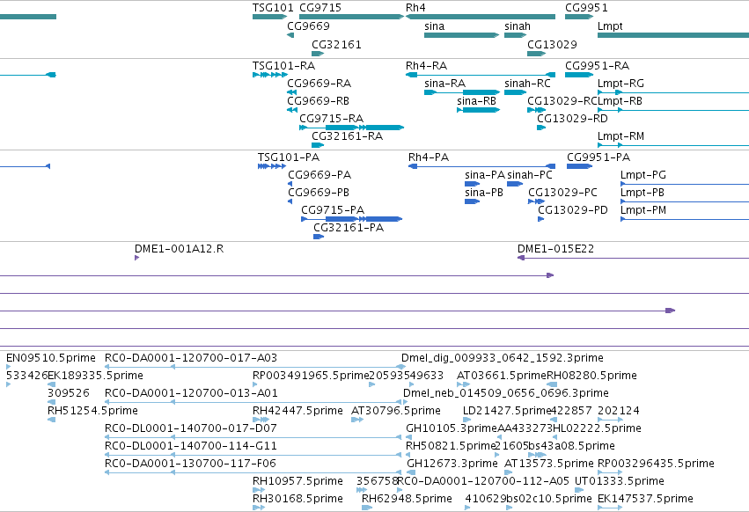Select the CG32161 gene label
This screenshot has height=512, width=749.
coord(336,44)
